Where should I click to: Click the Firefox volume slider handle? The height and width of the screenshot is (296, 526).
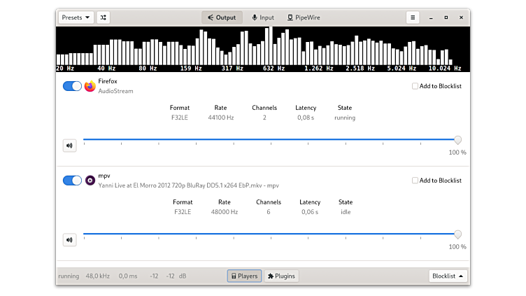(x=457, y=140)
